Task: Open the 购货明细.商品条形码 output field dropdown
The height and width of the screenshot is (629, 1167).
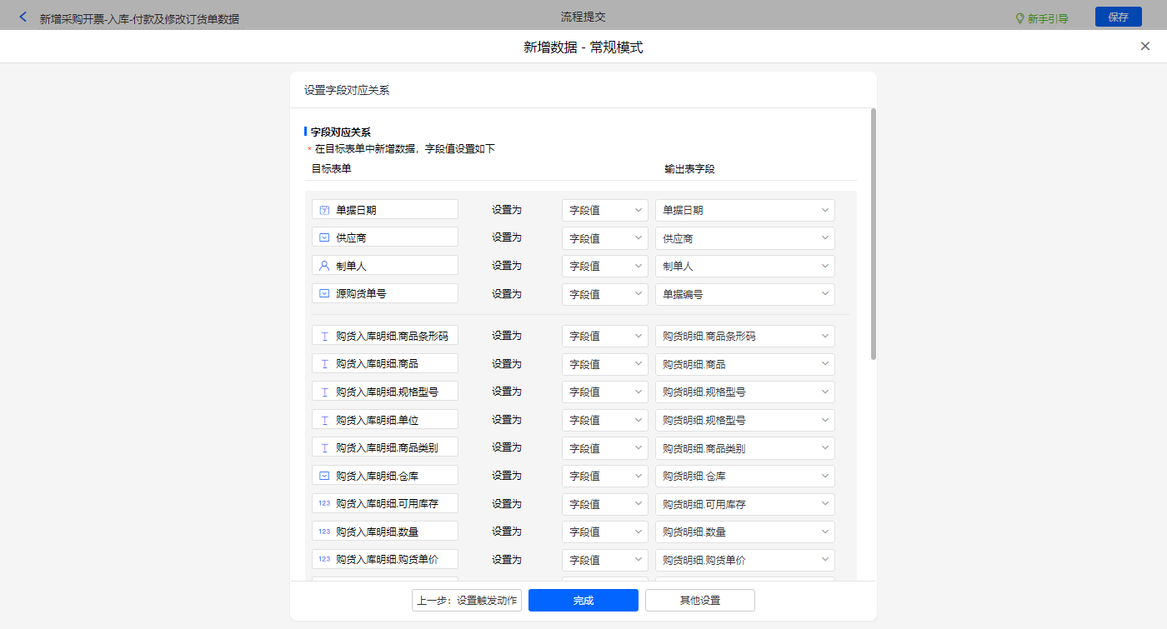Action: (744, 337)
